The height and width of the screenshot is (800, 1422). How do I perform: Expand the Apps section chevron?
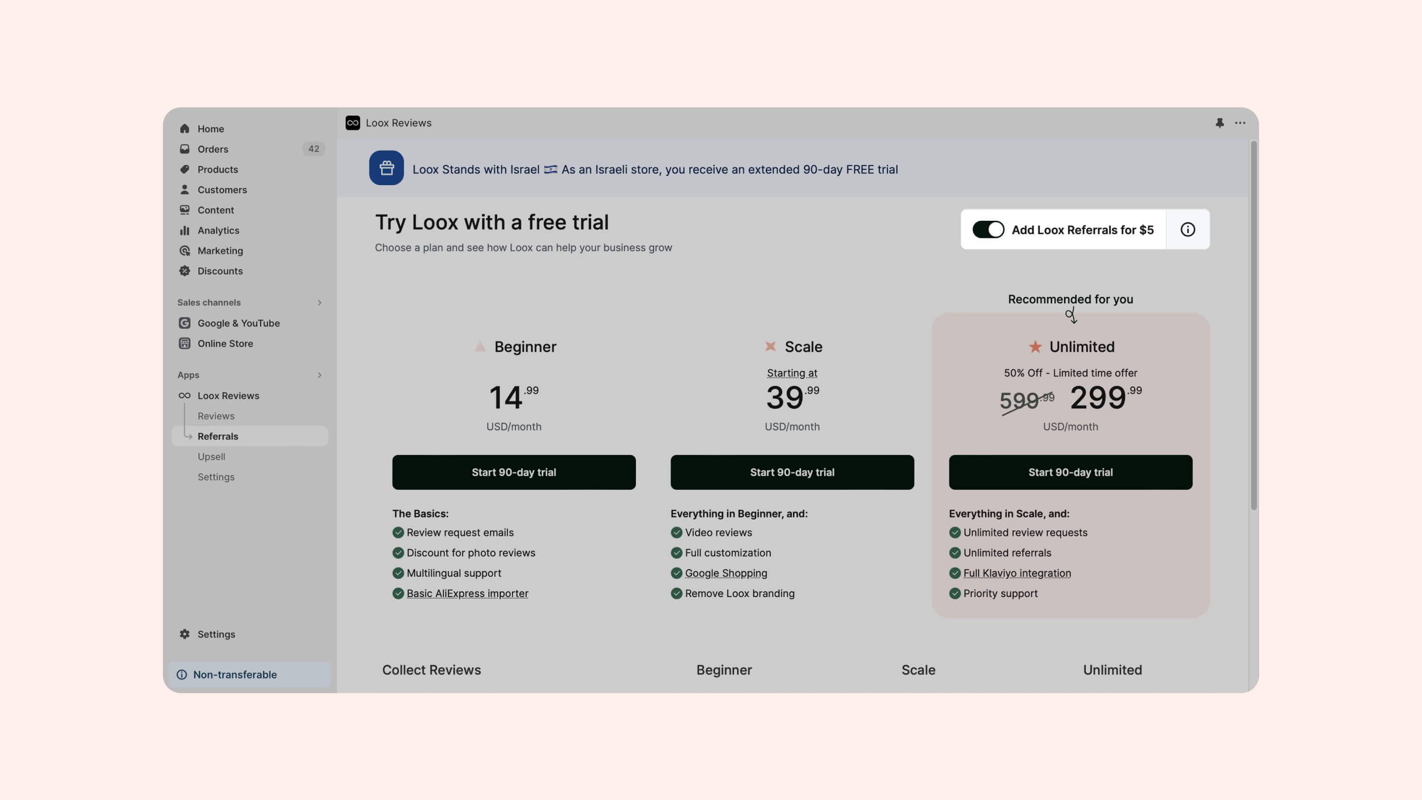pos(319,375)
